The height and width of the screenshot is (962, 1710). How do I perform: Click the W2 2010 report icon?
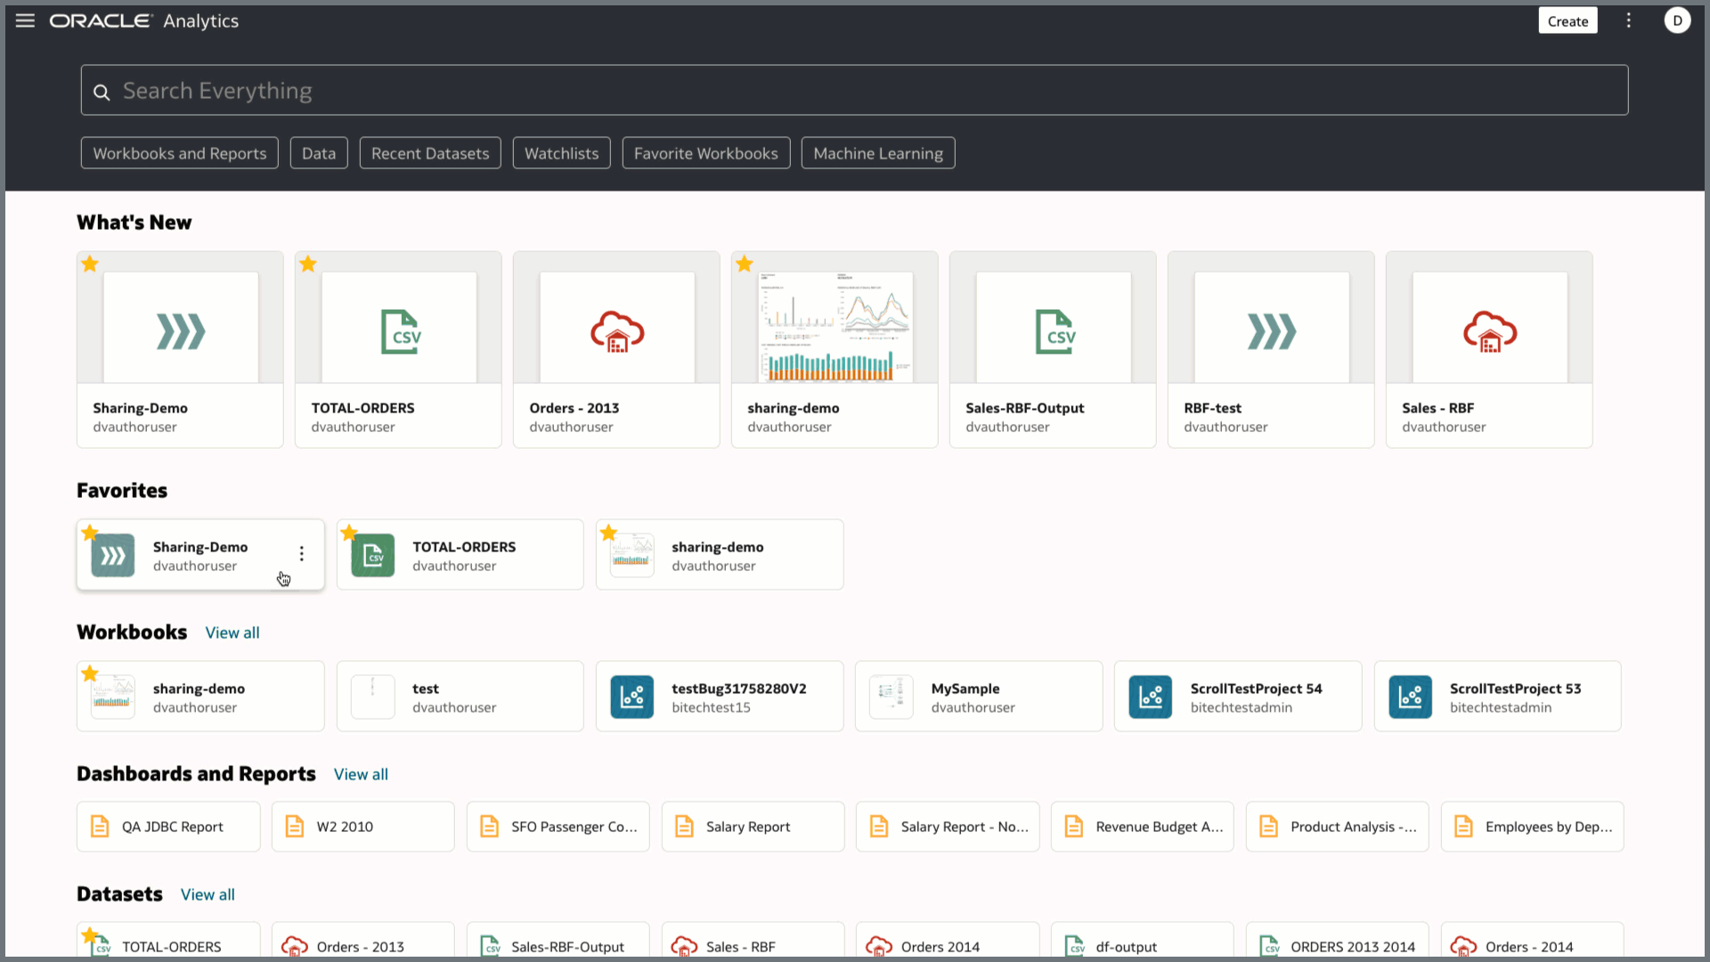click(295, 826)
